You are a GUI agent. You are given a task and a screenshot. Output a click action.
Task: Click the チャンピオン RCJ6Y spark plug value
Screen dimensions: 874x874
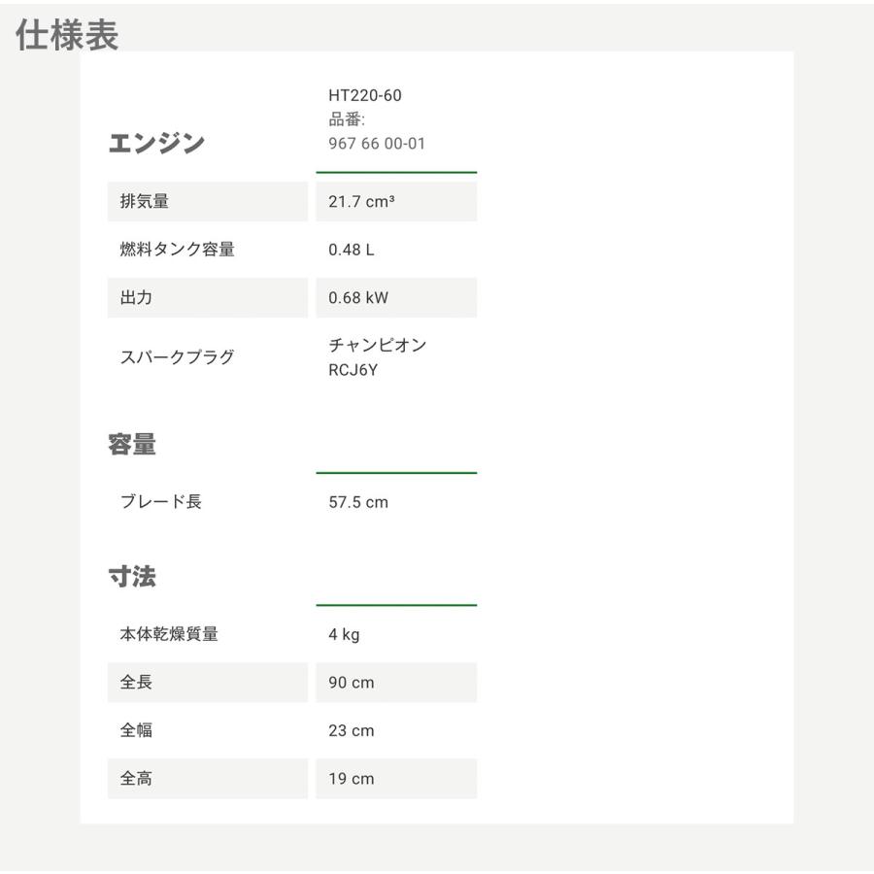coord(378,356)
